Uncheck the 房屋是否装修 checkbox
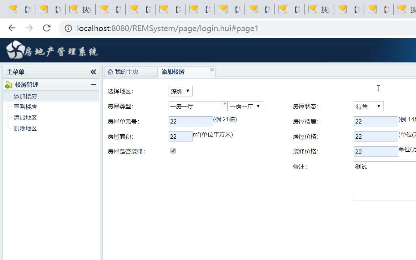 click(173, 151)
